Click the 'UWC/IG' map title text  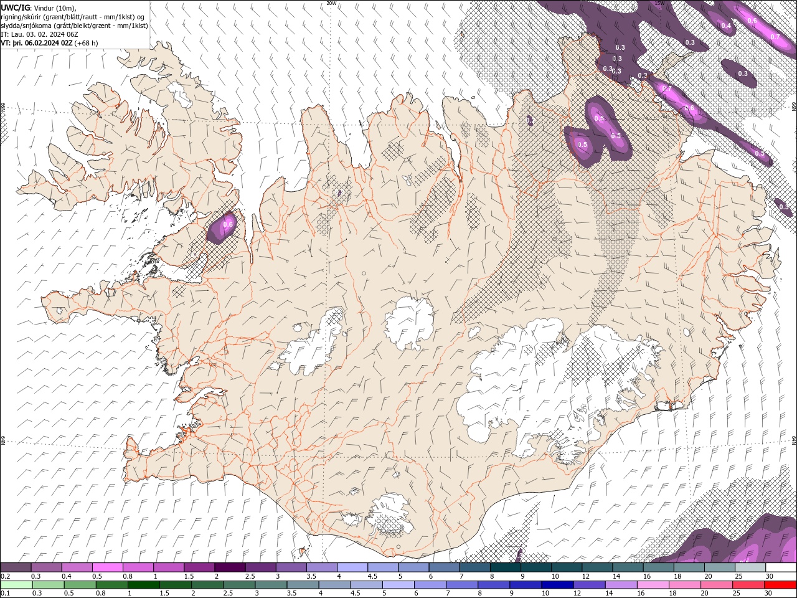[x=14, y=7]
